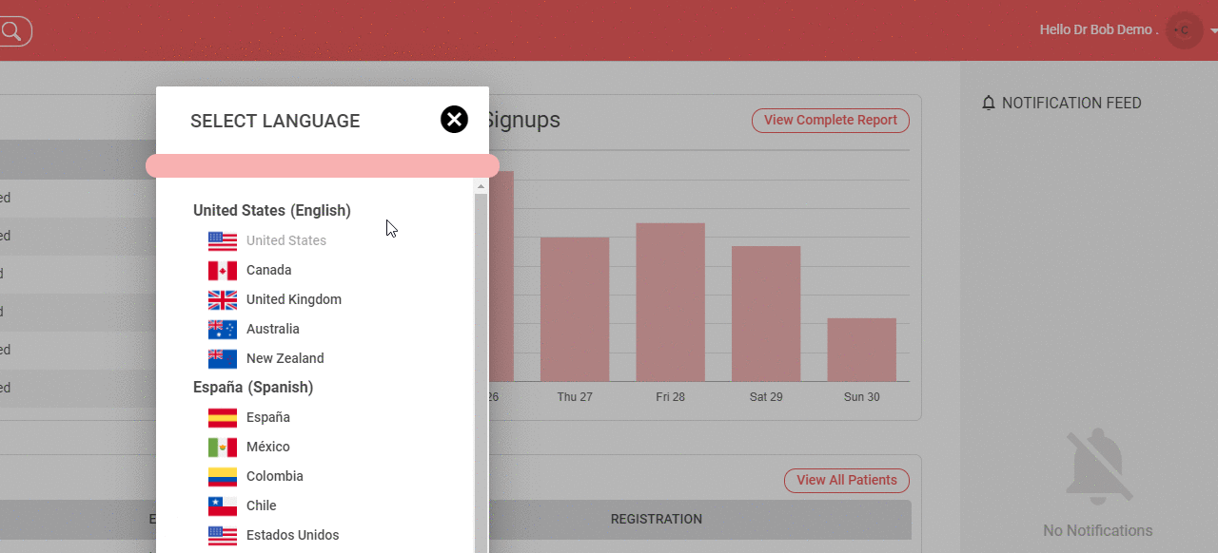Click the Chile flag icon
The image size is (1218, 553).
pos(223,506)
